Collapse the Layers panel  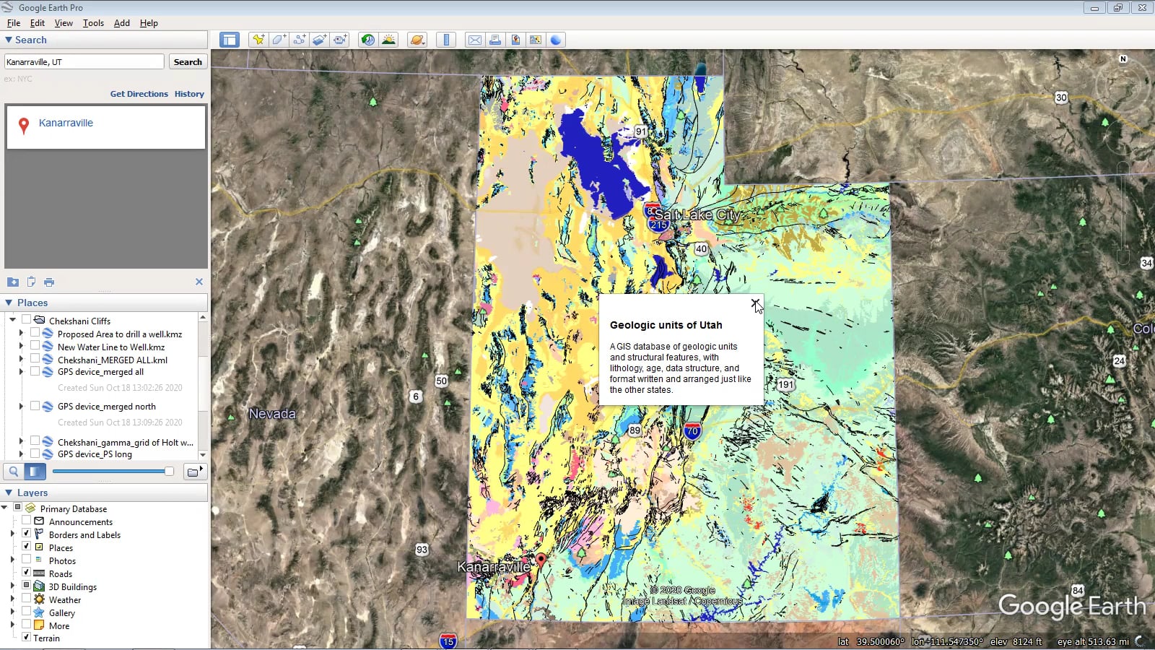point(9,493)
